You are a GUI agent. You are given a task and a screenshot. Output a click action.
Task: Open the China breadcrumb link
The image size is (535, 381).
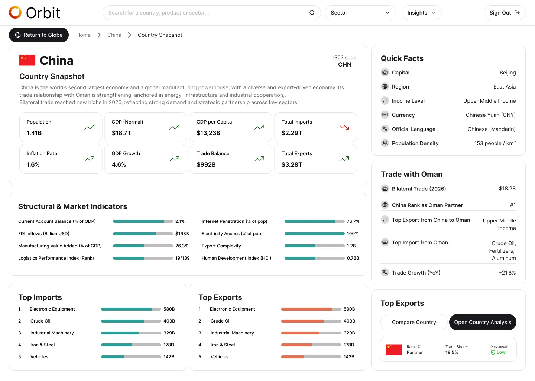(114, 35)
